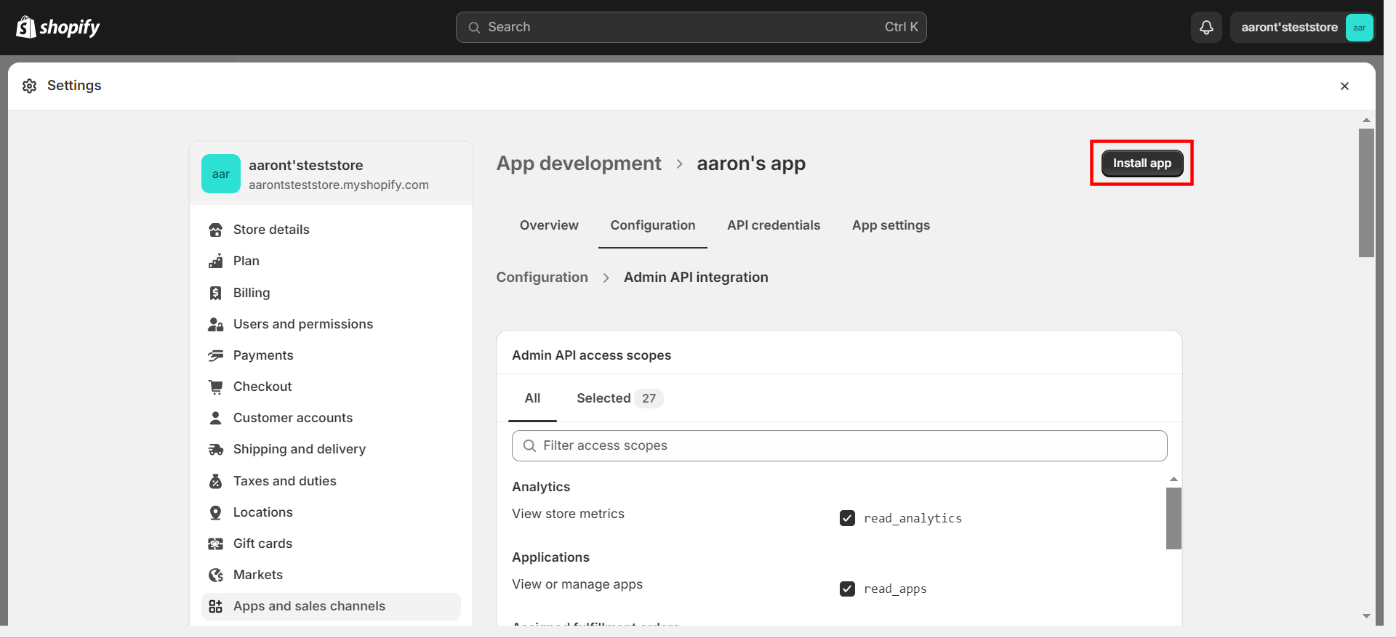This screenshot has height=638, width=1396.
Task: Click the Plan icon
Action: (216, 261)
